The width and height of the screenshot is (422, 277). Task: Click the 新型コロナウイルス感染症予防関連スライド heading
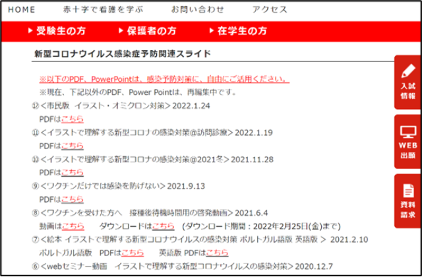click(x=122, y=53)
